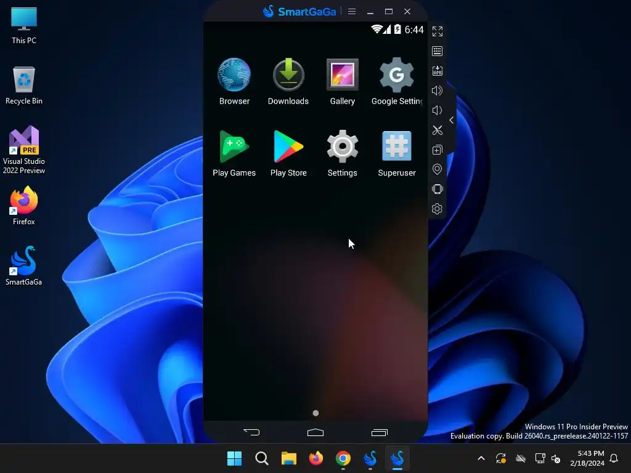The image size is (631, 473).
Task: Click the first SmartGaGa taskbar icon
Action: 370,458
